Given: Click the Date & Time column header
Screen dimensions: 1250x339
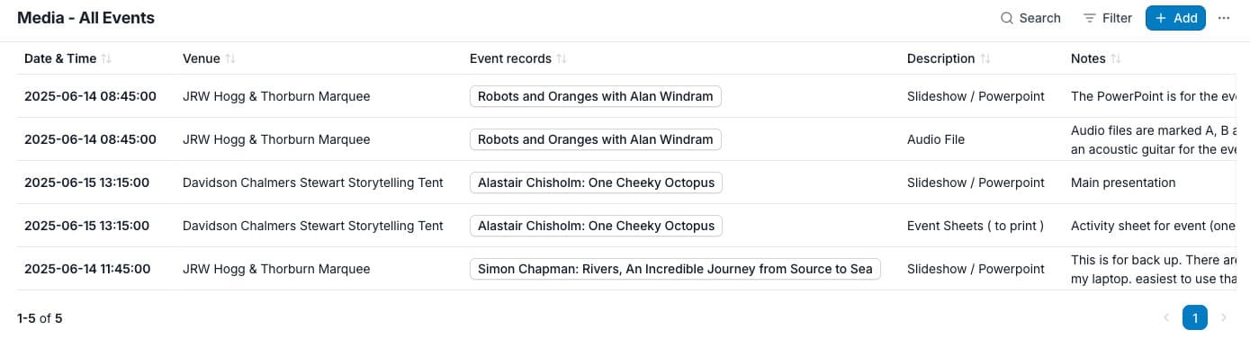Looking at the screenshot, I should (x=60, y=58).
